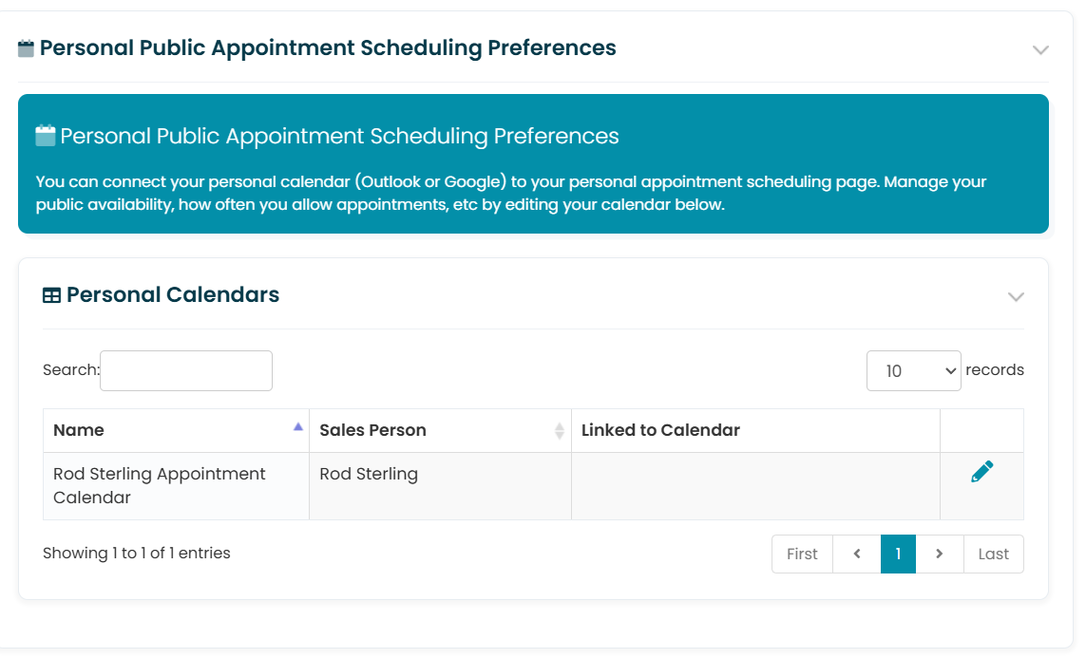This screenshot has width=1086, height=658.
Task: Click the sort arrows in Sales Person column
Action: (560, 430)
